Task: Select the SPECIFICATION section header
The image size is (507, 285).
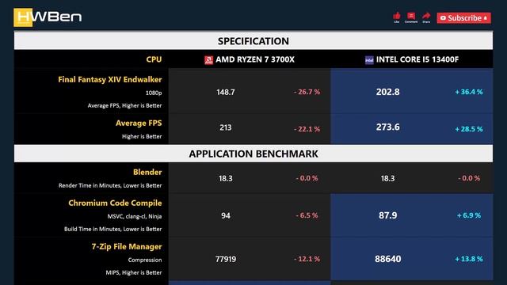Action: 253,41
